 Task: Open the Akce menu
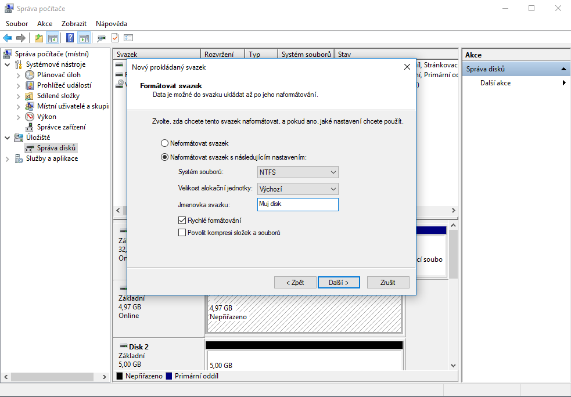45,24
